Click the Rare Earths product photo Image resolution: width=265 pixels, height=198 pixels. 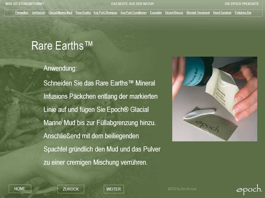click(215, 99)
